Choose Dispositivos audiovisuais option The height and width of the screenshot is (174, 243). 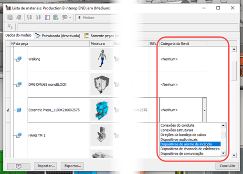click(190, 139)
